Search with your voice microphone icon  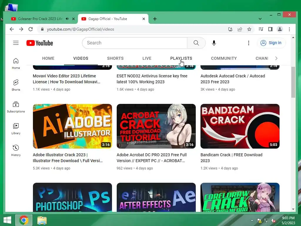click(214, 43)
